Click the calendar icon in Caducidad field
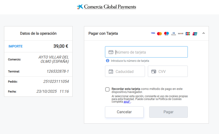This screenshot has width=219, height=134. pos(111,72)
